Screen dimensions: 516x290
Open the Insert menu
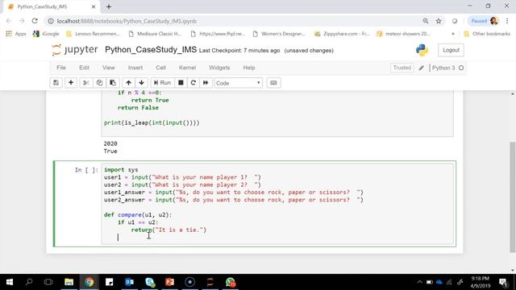pos(135,68)
